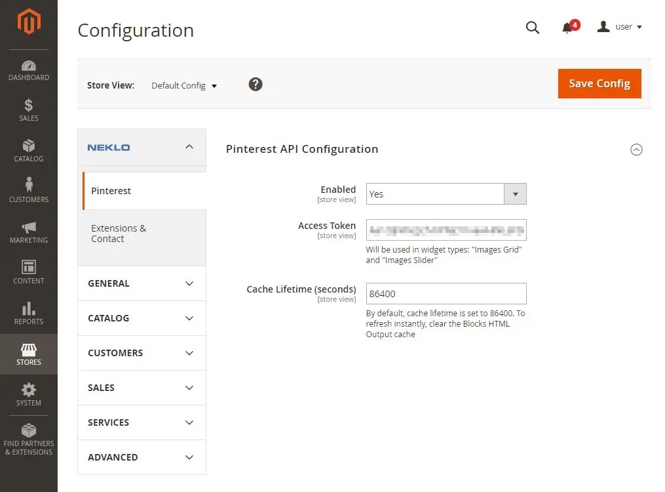This screenshot has height=492, width=665.
Task: Open the Enabled Yes dropdown
Action: pyautogui.click(x=446, y=194)
